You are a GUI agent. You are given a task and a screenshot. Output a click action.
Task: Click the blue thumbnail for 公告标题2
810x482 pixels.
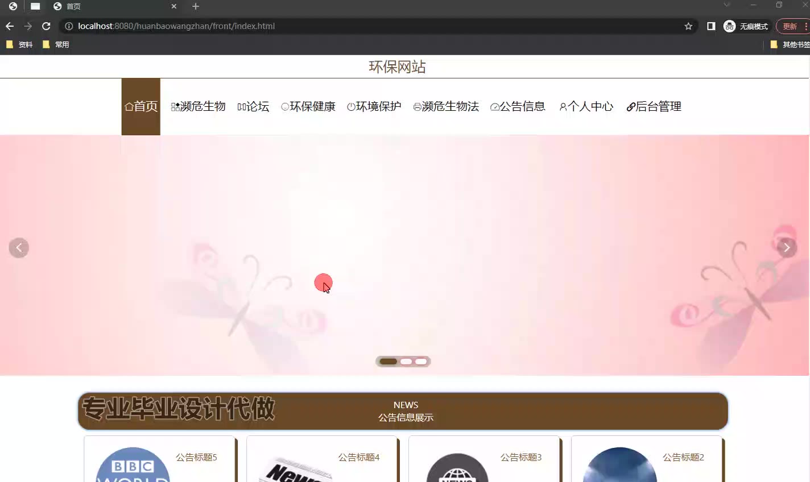[620, 465]
